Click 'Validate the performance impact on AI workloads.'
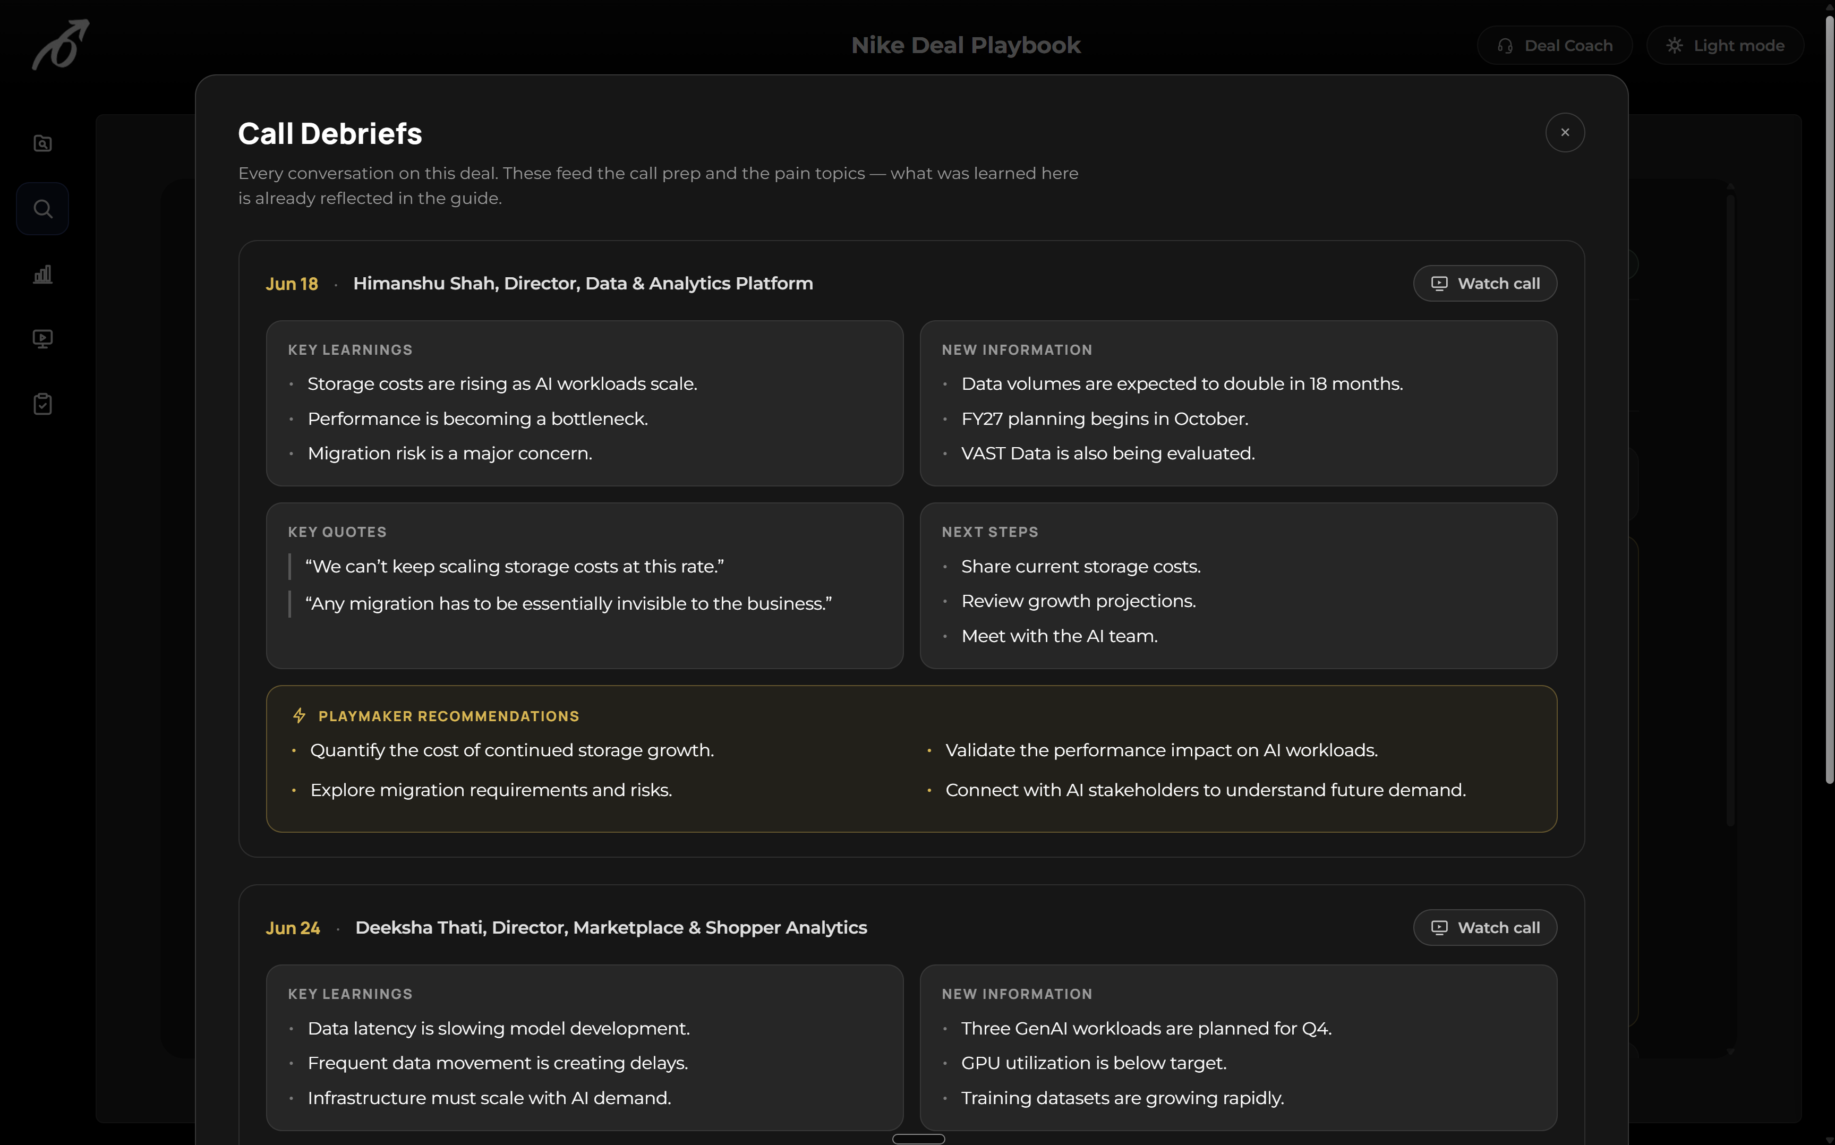 pos(1162,750)
